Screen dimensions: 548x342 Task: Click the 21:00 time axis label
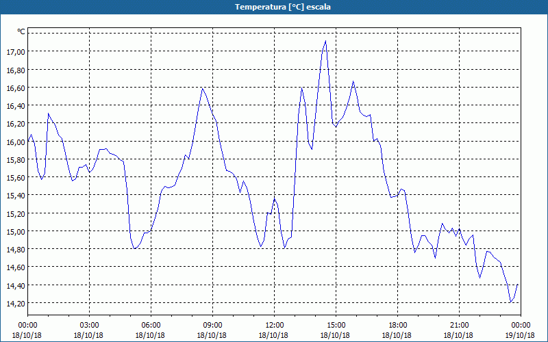click(459, 326)
